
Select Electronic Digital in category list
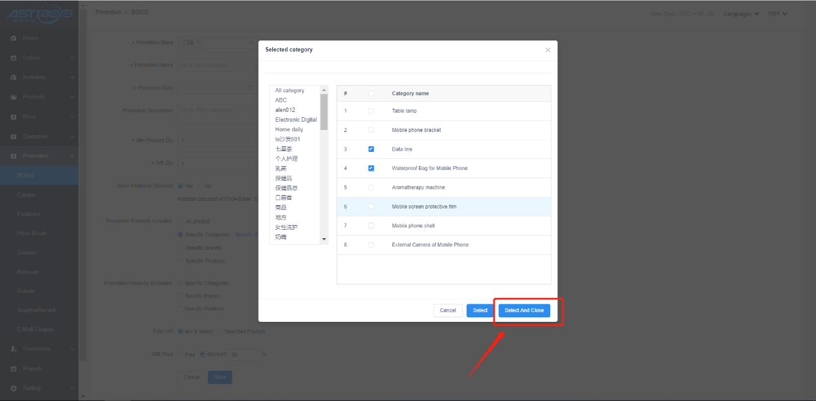point(295,120)
